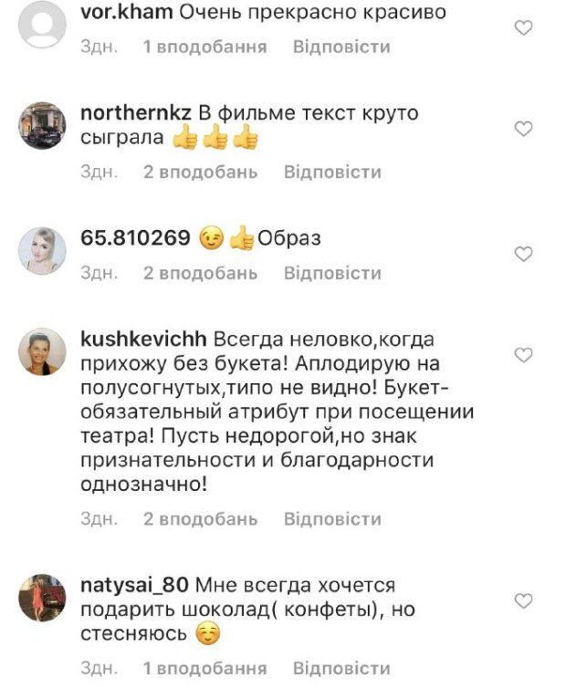The width and height of the screenshot is (566, 689).
Task: Tap natysai_80's profile picture
Action: click(x=42, y=598)
